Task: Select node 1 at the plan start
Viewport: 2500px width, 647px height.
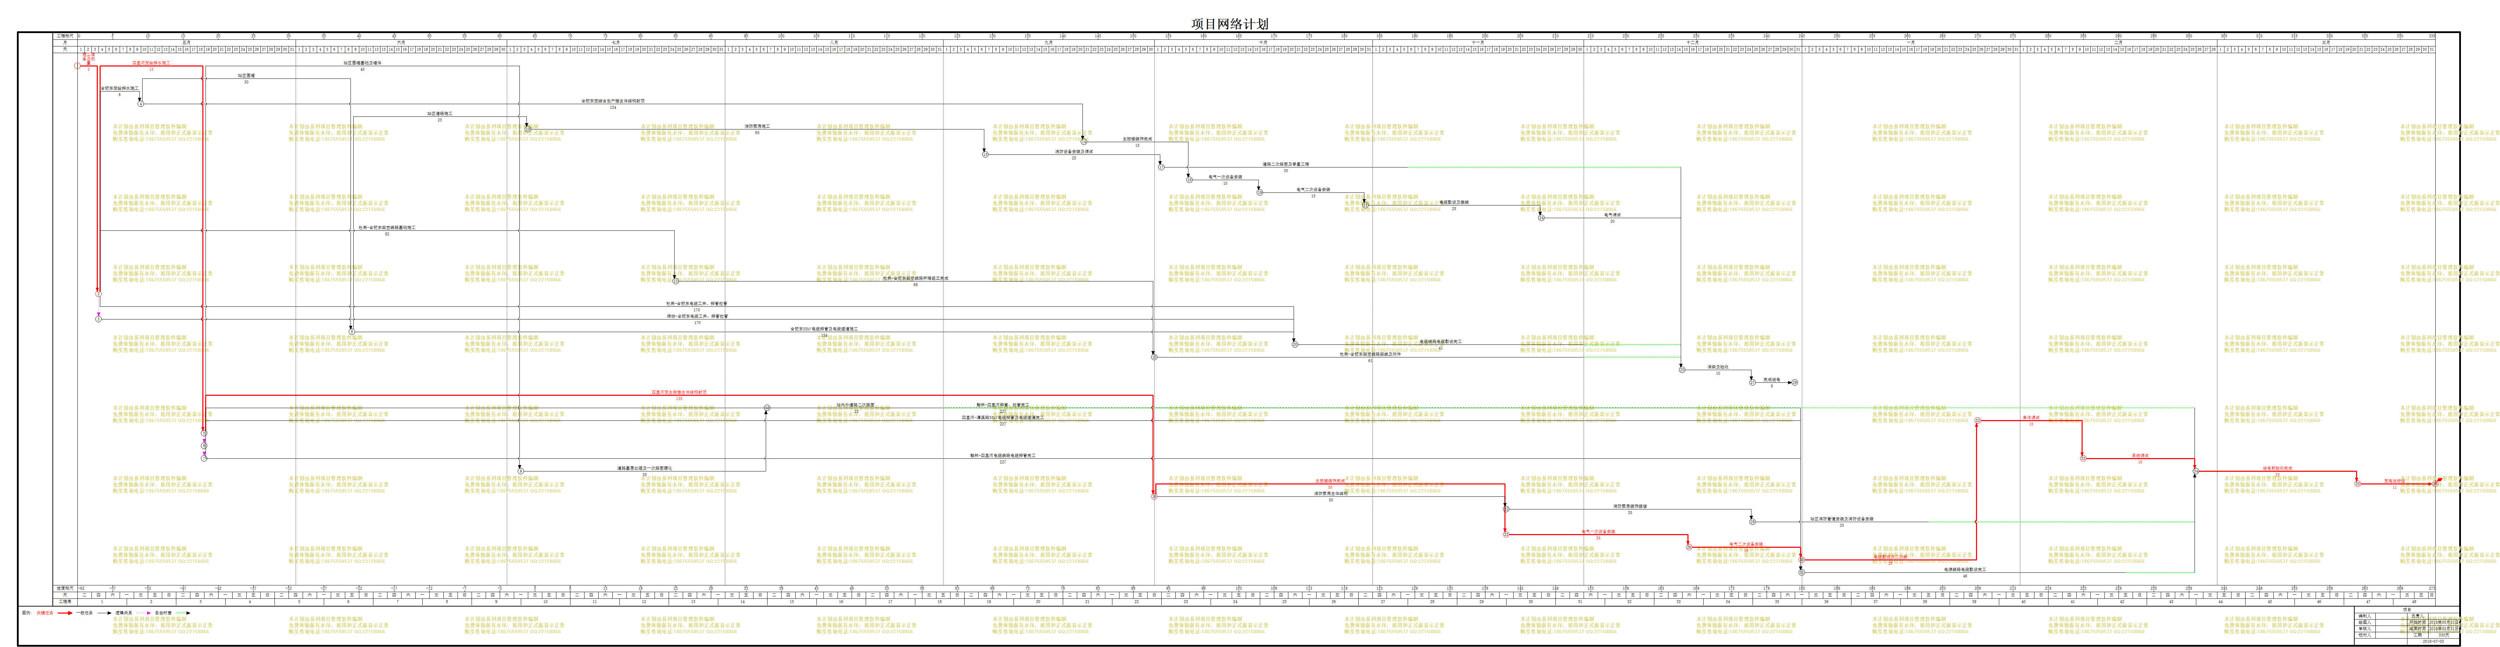Action: pos(78,66)
